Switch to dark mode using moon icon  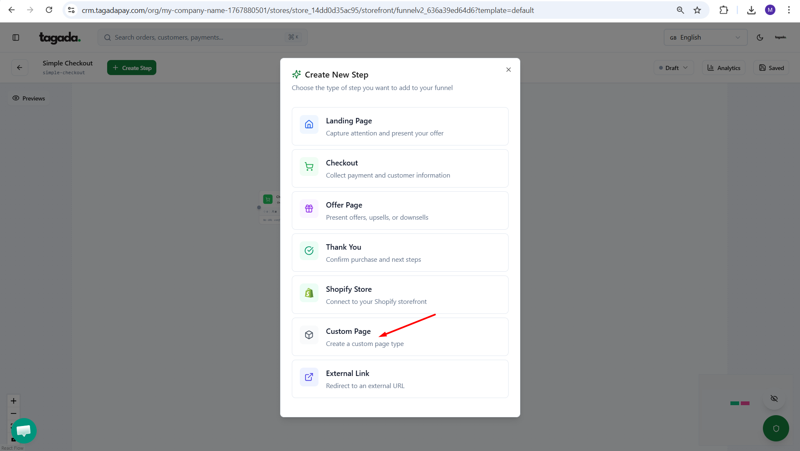tap(760, 38)
